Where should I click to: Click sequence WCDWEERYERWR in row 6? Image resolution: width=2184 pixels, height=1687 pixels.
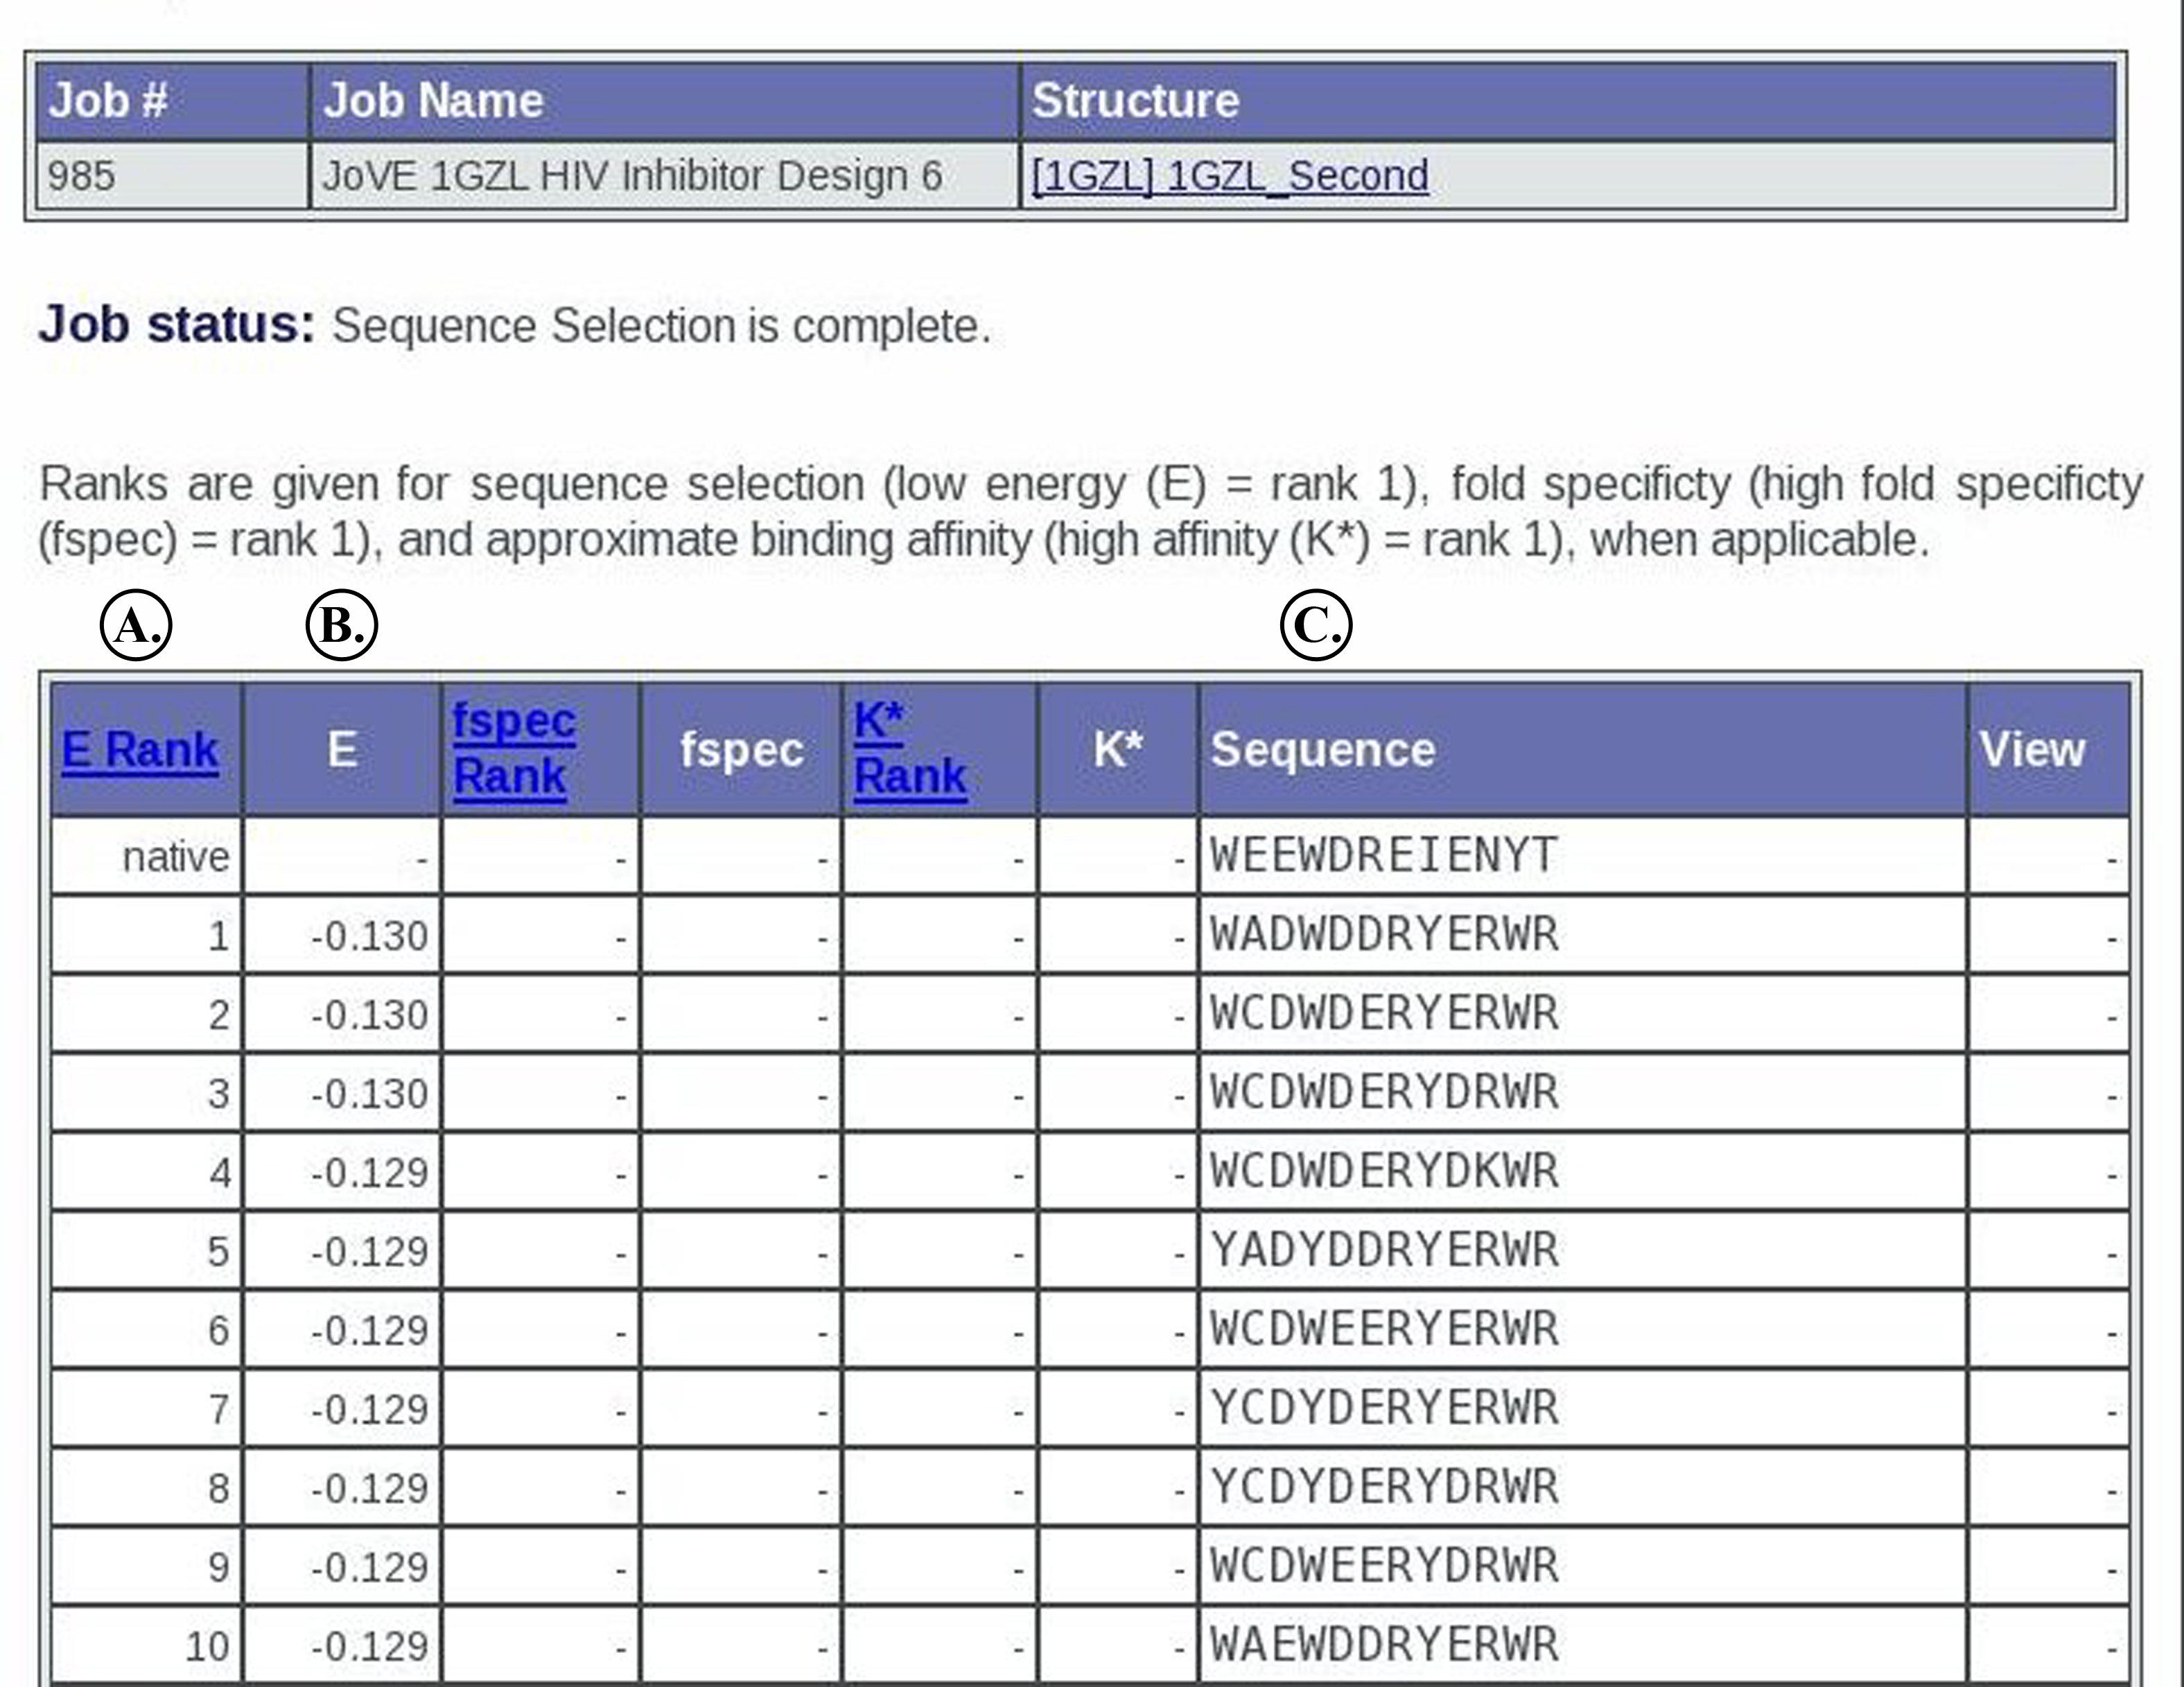(x=1383, y=1330)
